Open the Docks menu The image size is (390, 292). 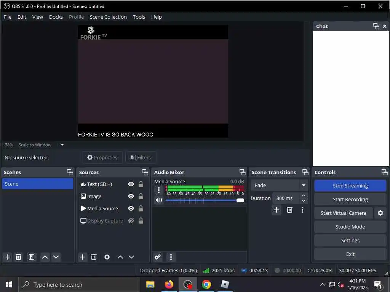pyautogui.click(x=56, y=17)
